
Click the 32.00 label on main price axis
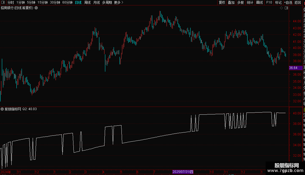tap(297, 101)
